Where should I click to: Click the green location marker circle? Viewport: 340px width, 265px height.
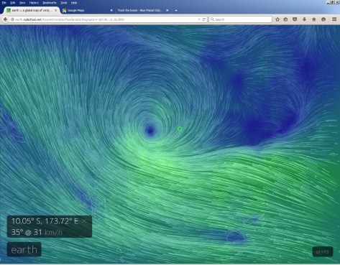(x=180, y=129)
